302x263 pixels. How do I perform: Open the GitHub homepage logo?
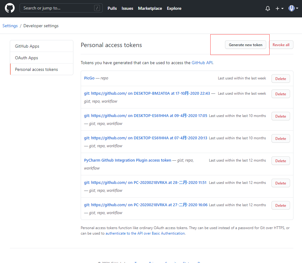point(10,8)
